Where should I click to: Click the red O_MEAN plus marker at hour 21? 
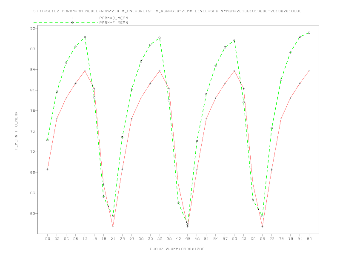pyautogui.click(x=113, y=226)
